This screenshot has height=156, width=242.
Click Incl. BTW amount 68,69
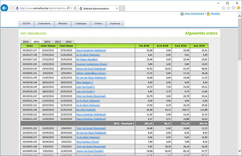click(204, 69)
